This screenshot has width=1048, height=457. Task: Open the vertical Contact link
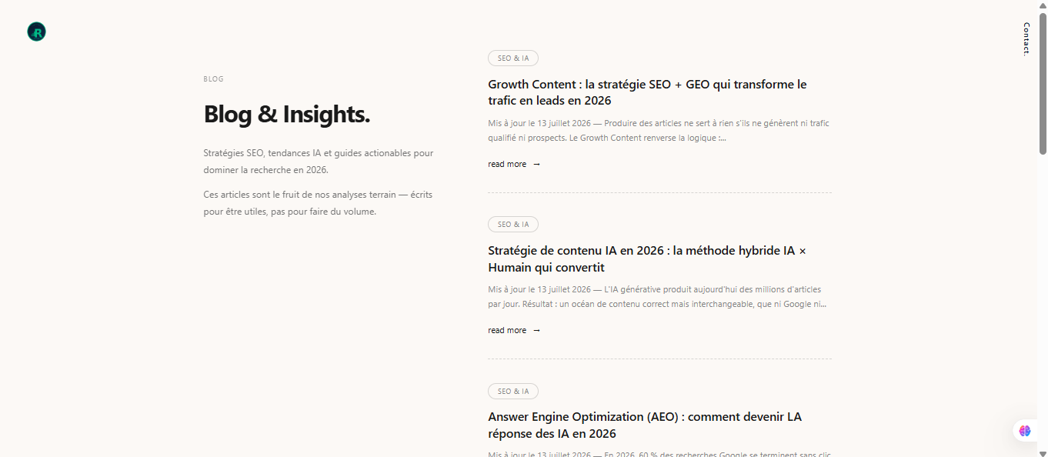tap(1026, 39)
